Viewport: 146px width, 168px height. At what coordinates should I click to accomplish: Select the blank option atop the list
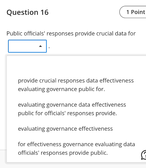tap(76, 65)
